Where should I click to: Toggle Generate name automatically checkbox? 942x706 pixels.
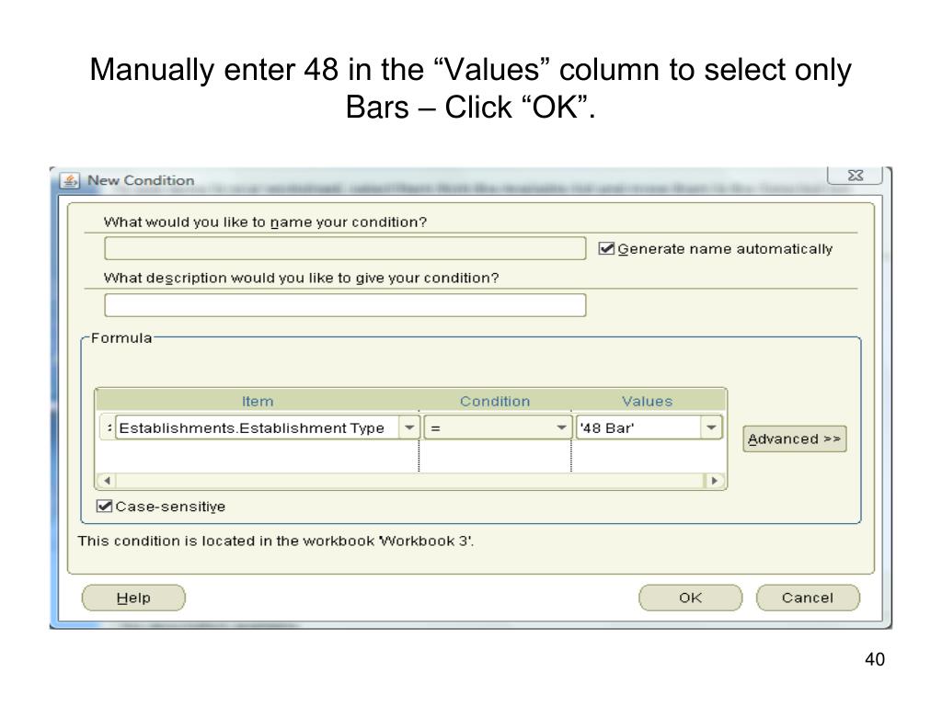[606, 248]
